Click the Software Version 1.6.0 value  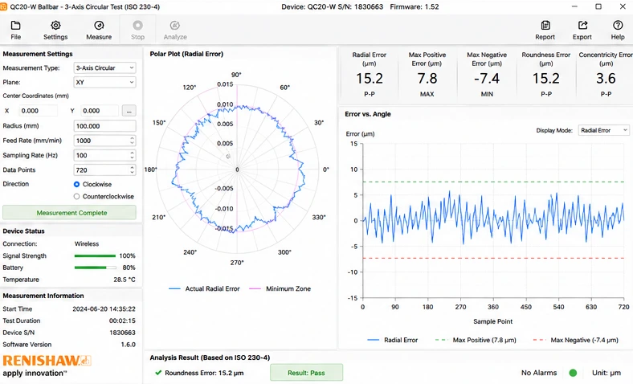[x=128, y=345]
